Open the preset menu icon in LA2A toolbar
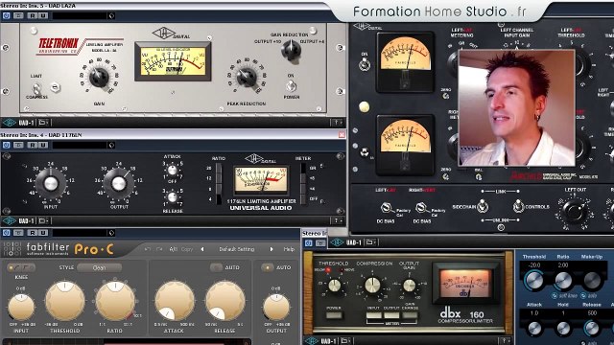The width and height of the screenshot is (614, 345). click(111, 15)
